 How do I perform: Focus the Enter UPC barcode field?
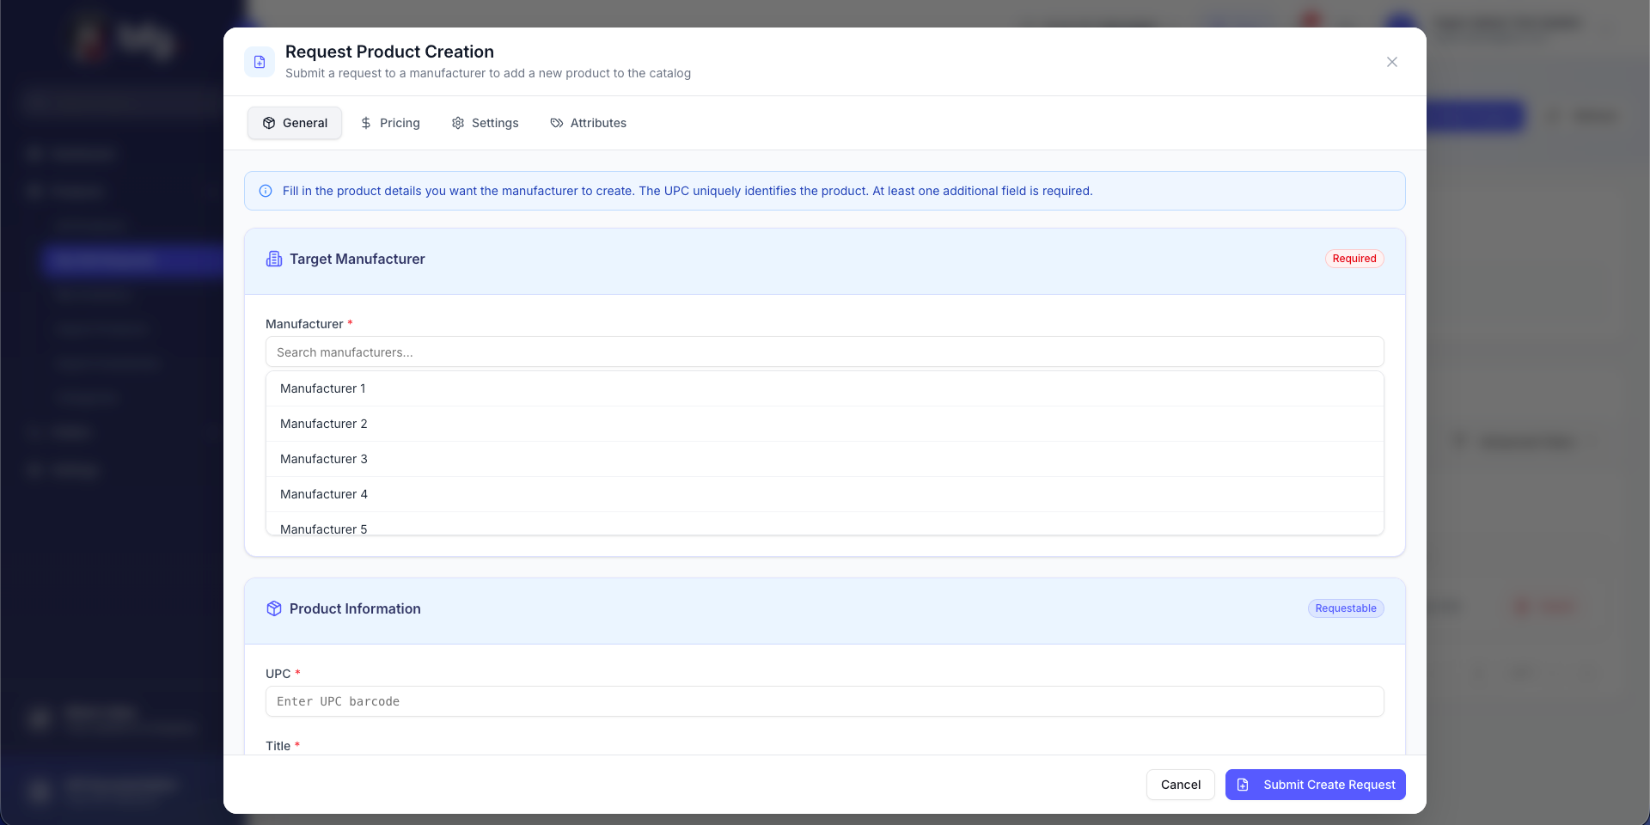[823, 701]
